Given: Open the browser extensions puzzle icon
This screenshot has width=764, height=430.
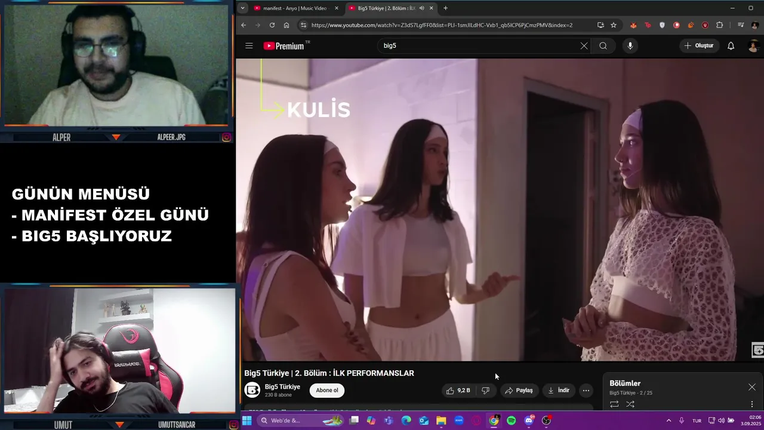Looking at the screenshot, I should (719, 25).
